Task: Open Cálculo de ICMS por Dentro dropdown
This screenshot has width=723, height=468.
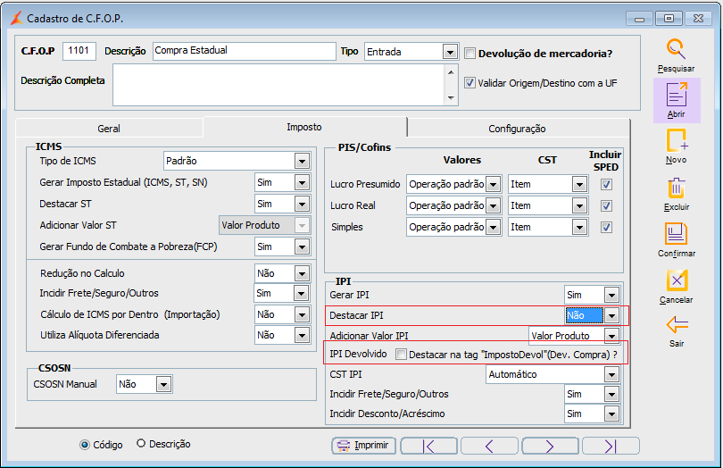Action: pos(302,314)
